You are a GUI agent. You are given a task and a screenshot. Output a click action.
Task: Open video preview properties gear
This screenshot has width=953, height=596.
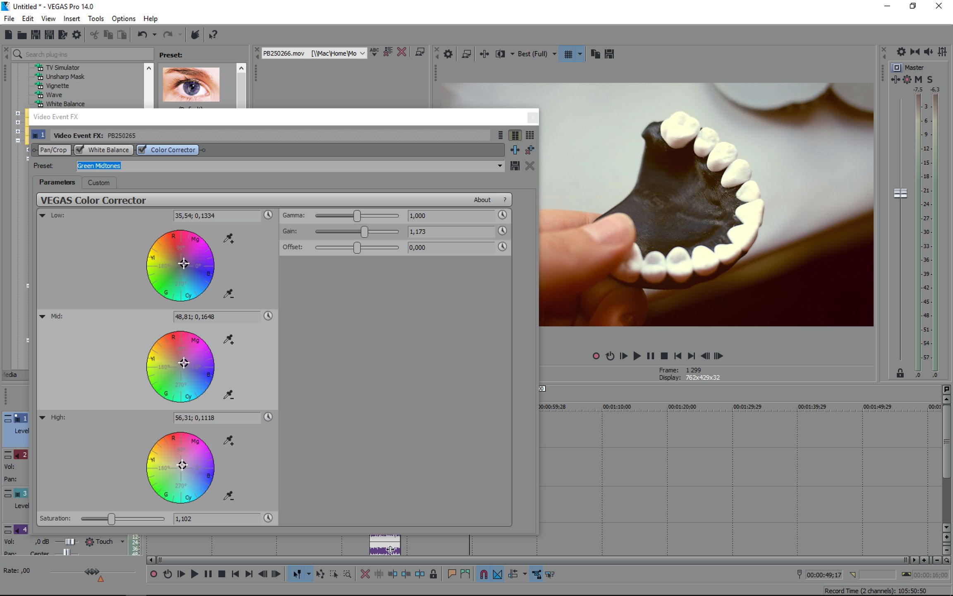[448, 54]
